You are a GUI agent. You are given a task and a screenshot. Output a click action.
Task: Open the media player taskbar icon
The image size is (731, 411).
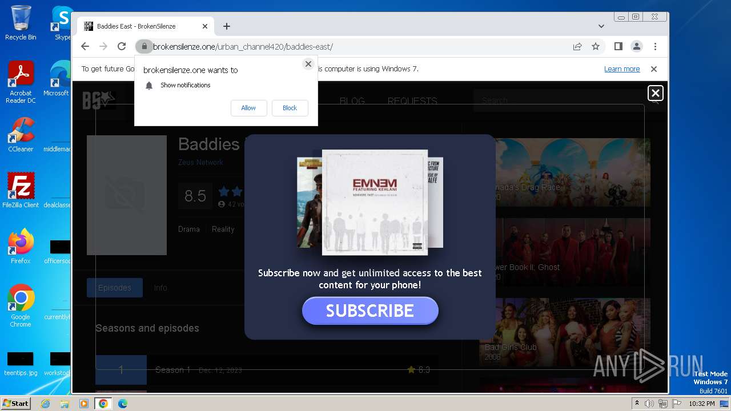[84, 404]
